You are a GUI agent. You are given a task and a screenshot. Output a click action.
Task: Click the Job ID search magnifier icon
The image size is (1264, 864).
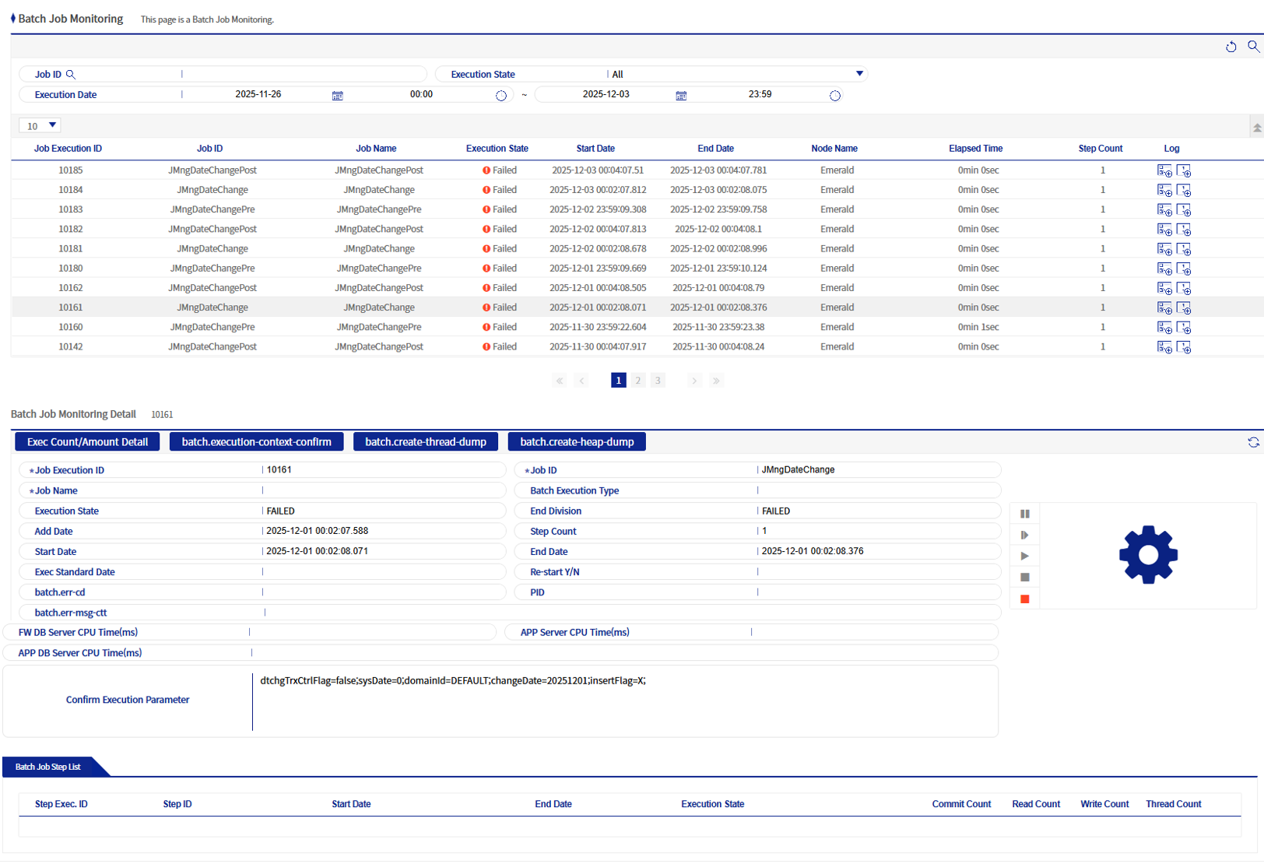coord(71,74)
